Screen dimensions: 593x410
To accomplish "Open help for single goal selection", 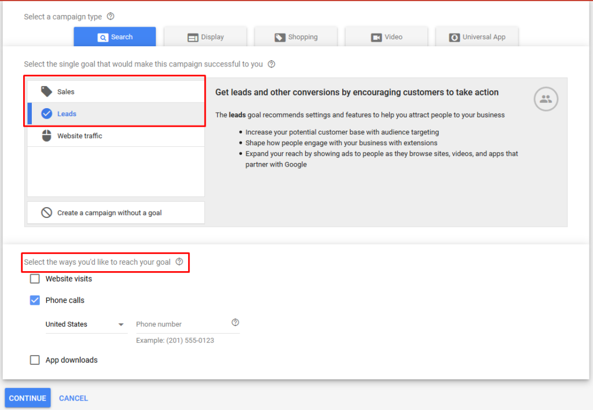I will [x=272, y=64].
